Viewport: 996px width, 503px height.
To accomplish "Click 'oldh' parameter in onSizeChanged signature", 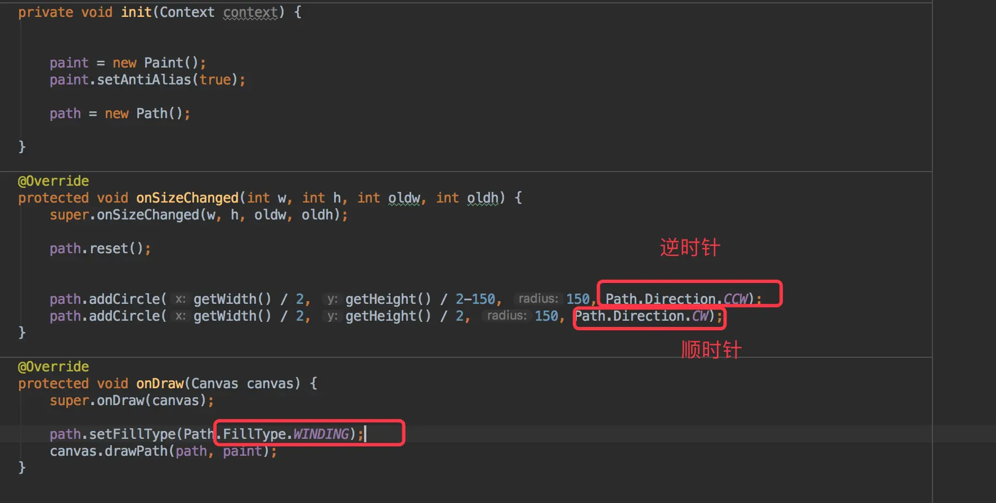I will (x=483, y=197).
